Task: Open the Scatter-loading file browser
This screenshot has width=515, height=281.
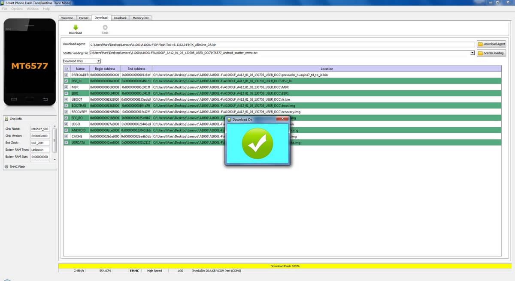Action: 491,53
